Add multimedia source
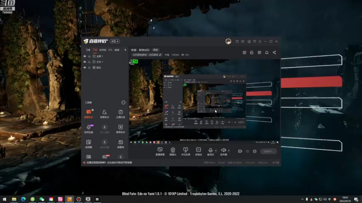362x203 pixels. click(x=198, y=152)
